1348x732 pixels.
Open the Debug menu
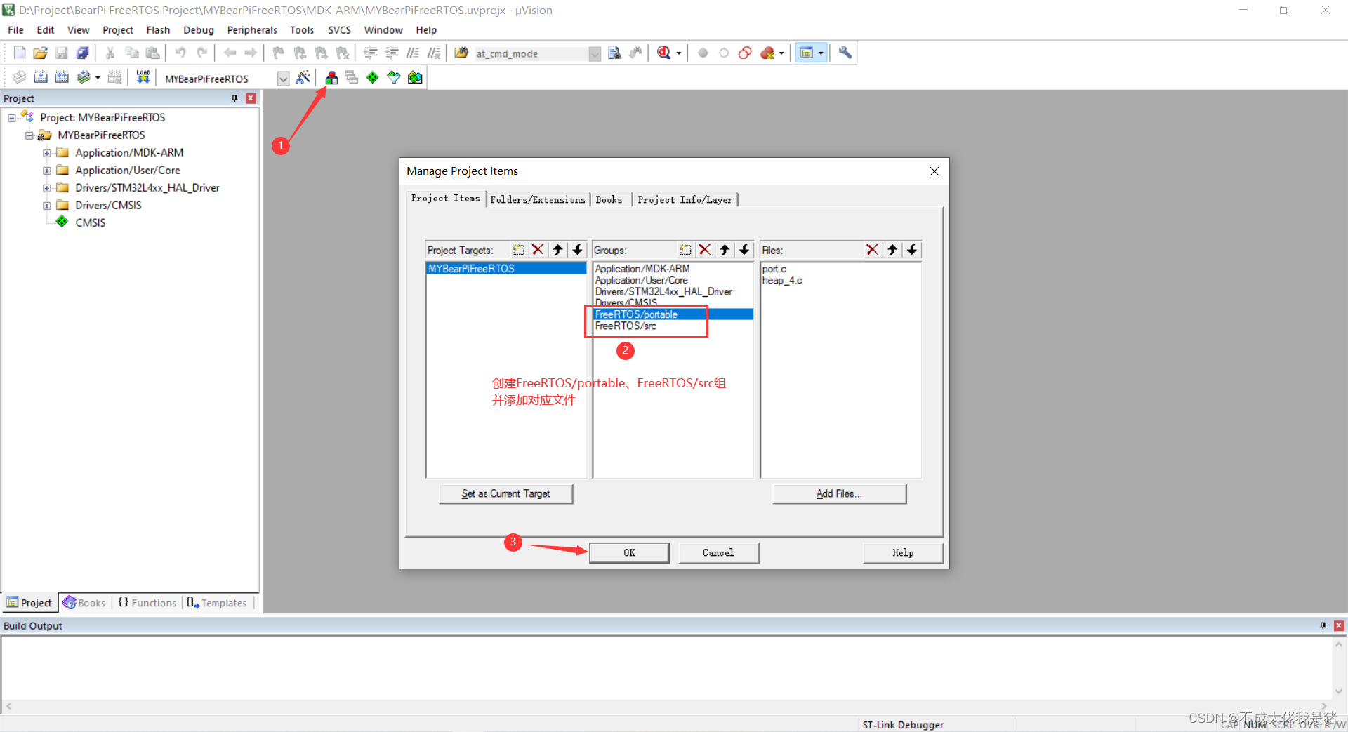[x=199, y=30]
